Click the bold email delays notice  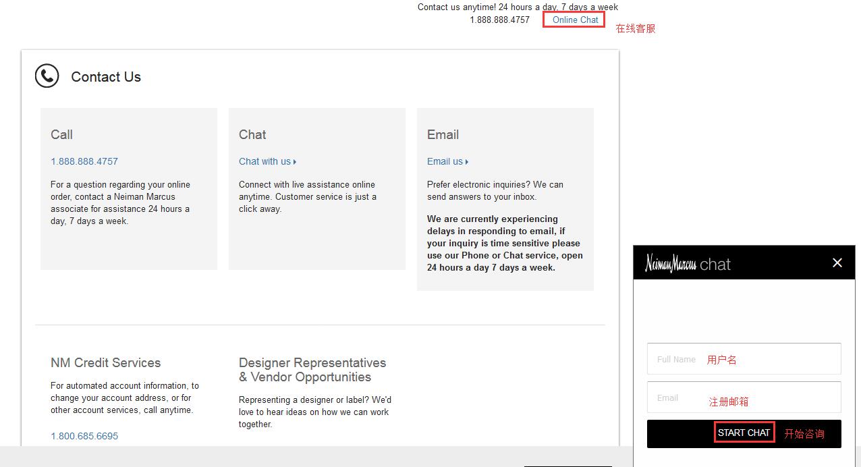point(504,243)
